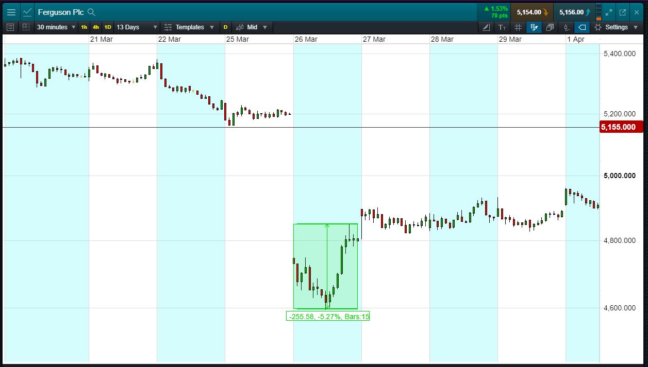Toggle the grid lines icon
The height and width of the screenshot is (367, 648).
pos(518,27)
